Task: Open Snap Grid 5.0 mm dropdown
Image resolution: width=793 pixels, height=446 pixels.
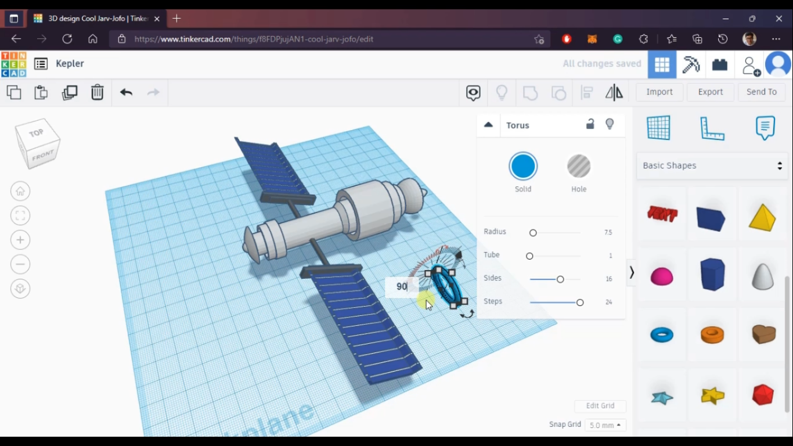Action: [x=605, y=425]
